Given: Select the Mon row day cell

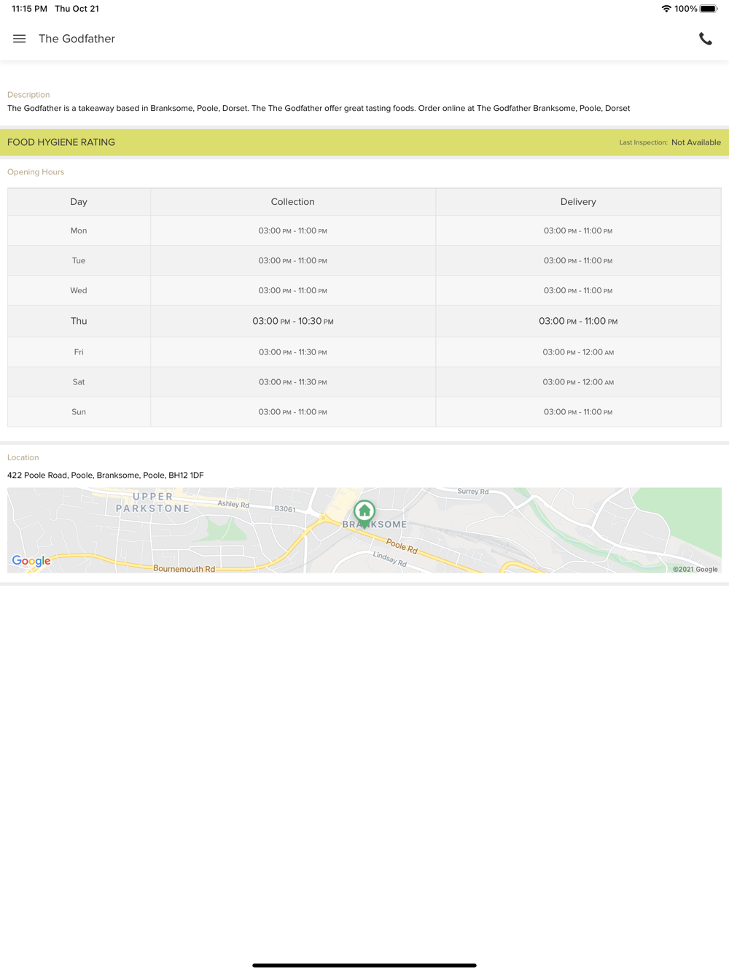Looking at the screenshot, I should click(79, 230).
